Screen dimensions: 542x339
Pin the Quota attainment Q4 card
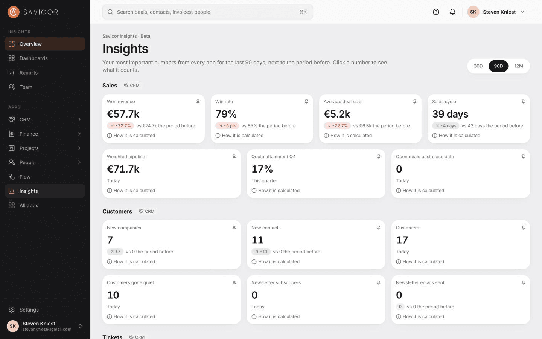[x=379, y=157]
